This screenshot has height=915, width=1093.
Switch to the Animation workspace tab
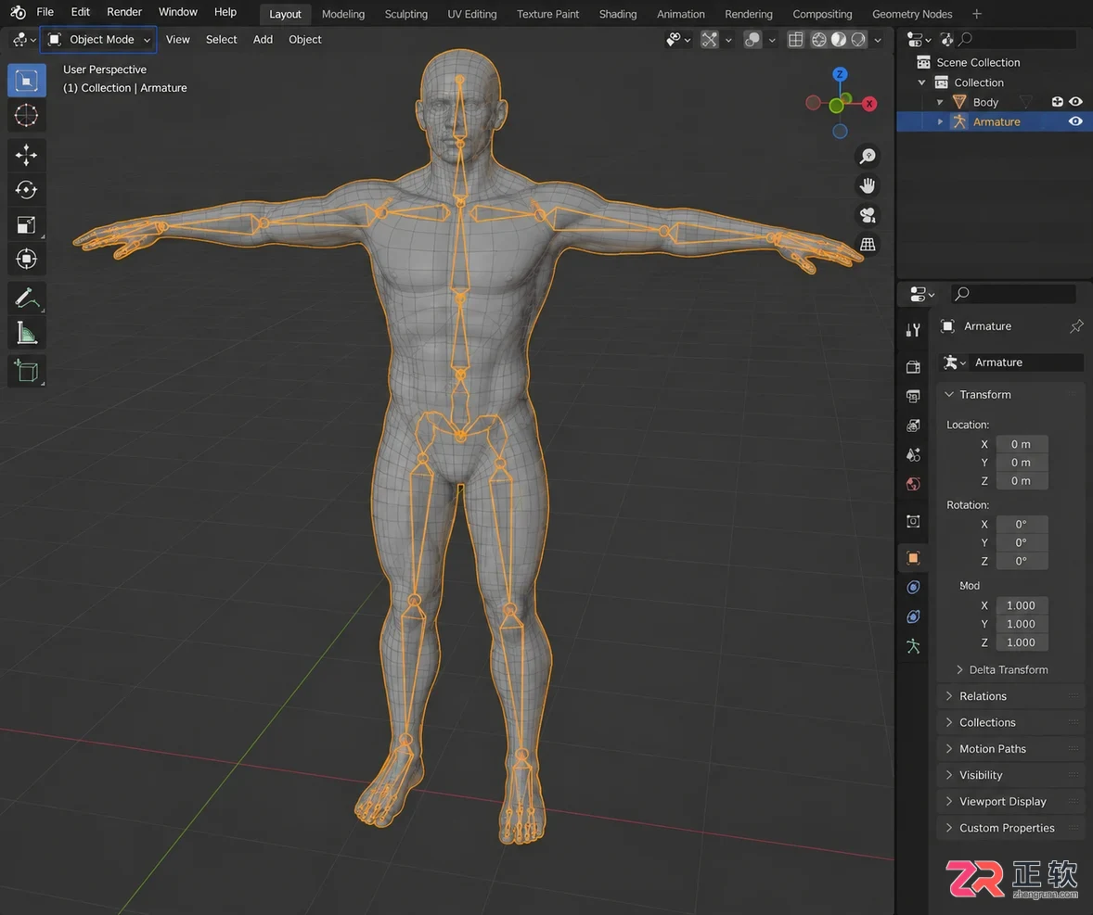(680, 14)
